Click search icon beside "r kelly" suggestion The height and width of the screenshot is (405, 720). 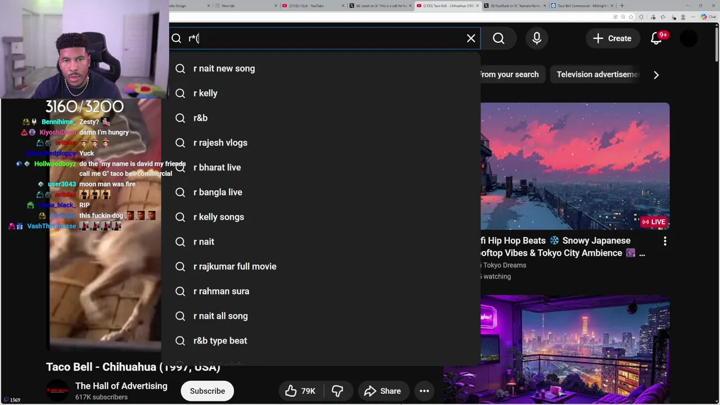coord(180,93)
